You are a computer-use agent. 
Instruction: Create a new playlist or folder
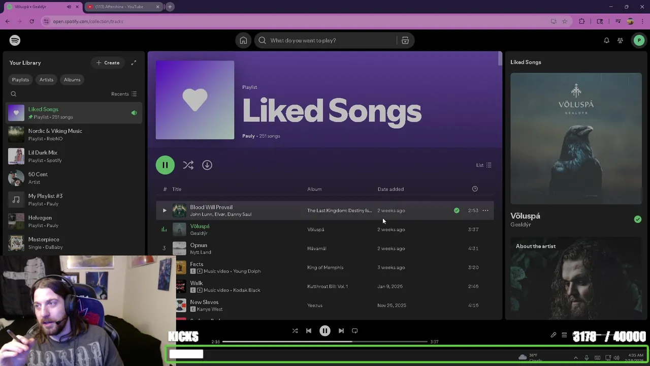108,63
